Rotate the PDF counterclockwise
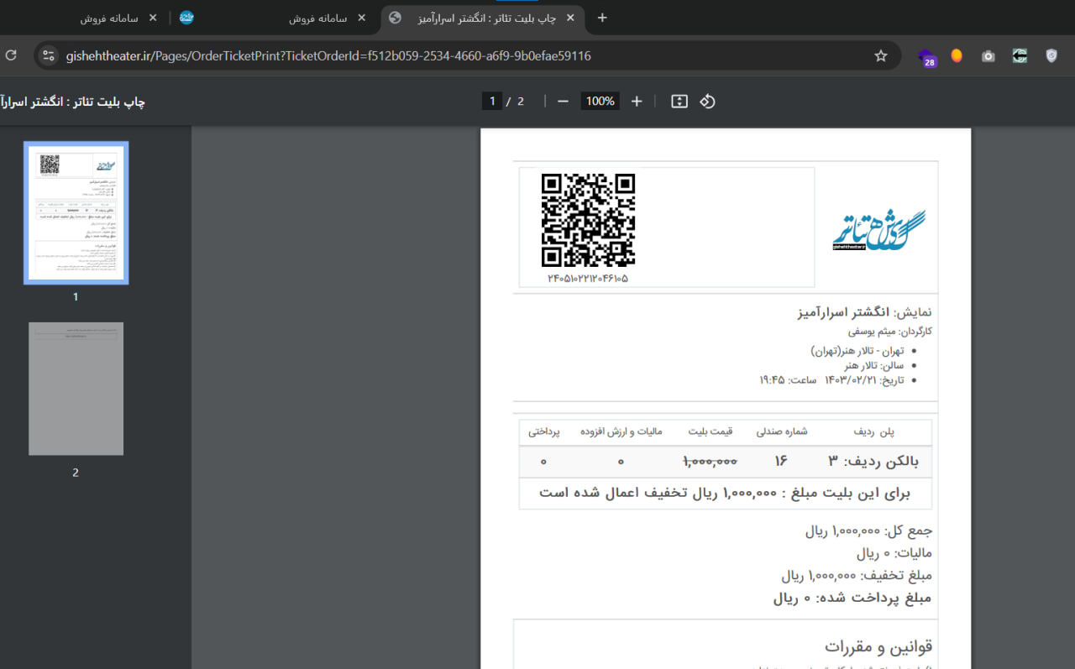 coord(707,101)
